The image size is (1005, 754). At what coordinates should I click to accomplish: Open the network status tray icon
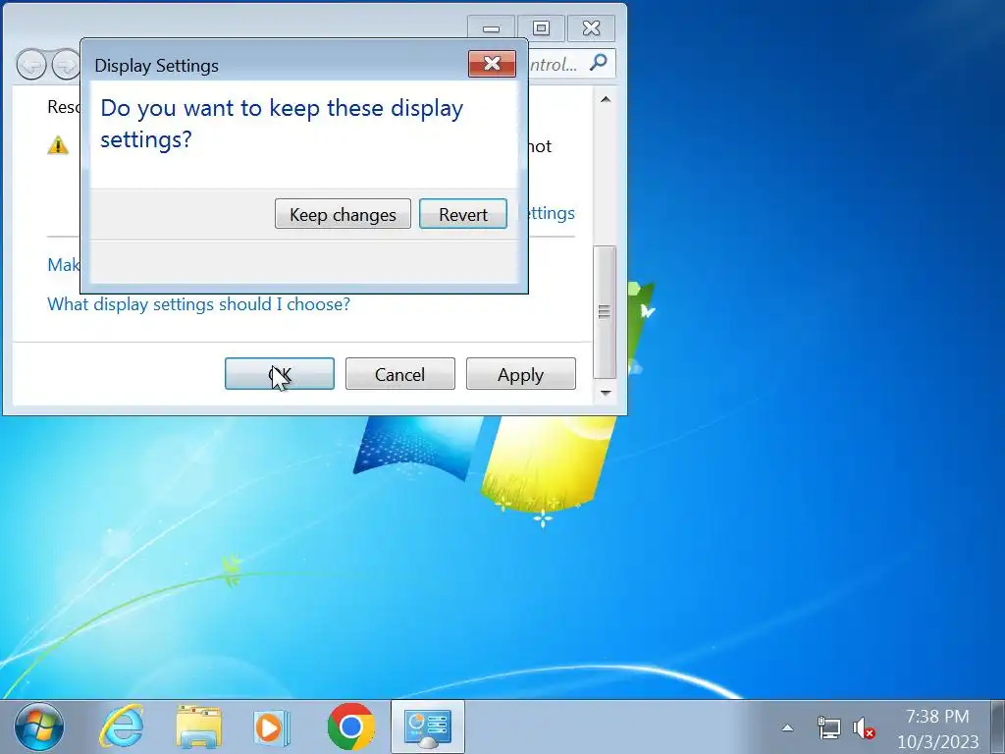pos(828,727)
